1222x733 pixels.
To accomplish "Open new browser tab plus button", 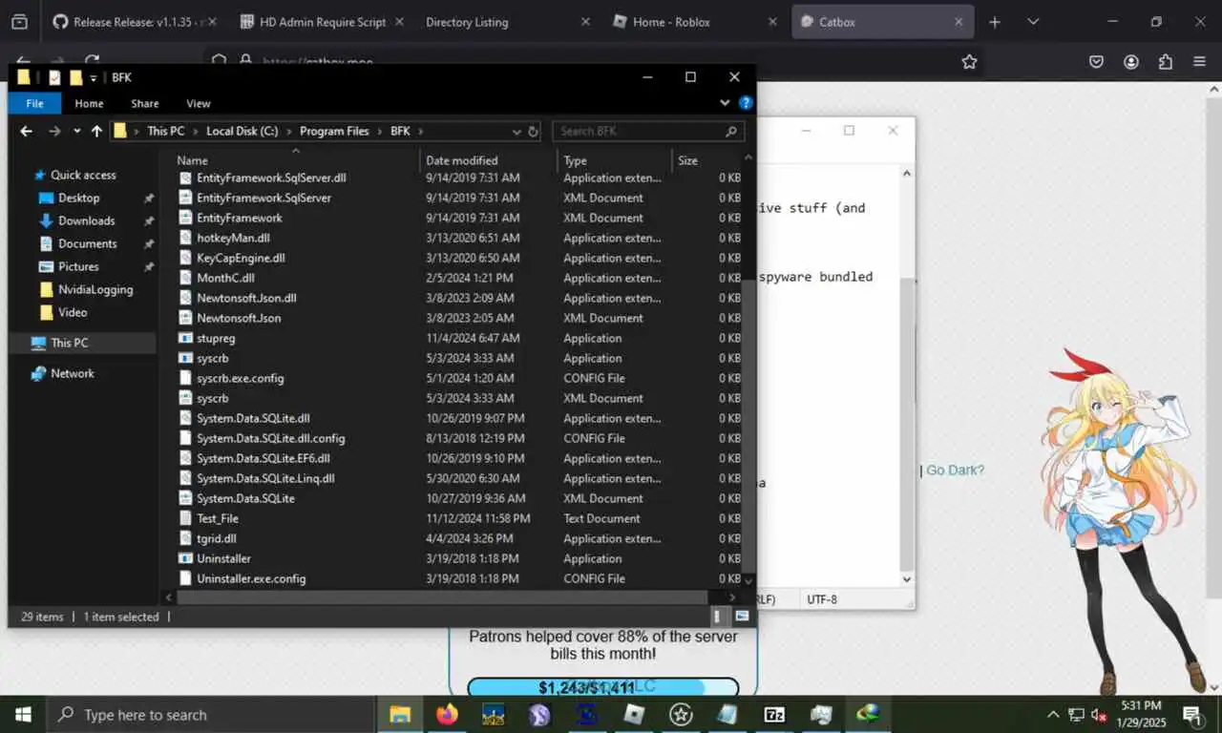I will coord(995,22).
